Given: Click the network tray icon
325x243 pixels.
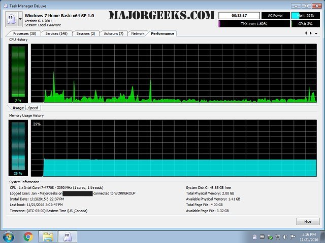Looking at the screenshot, I should [x=278, y=237].
